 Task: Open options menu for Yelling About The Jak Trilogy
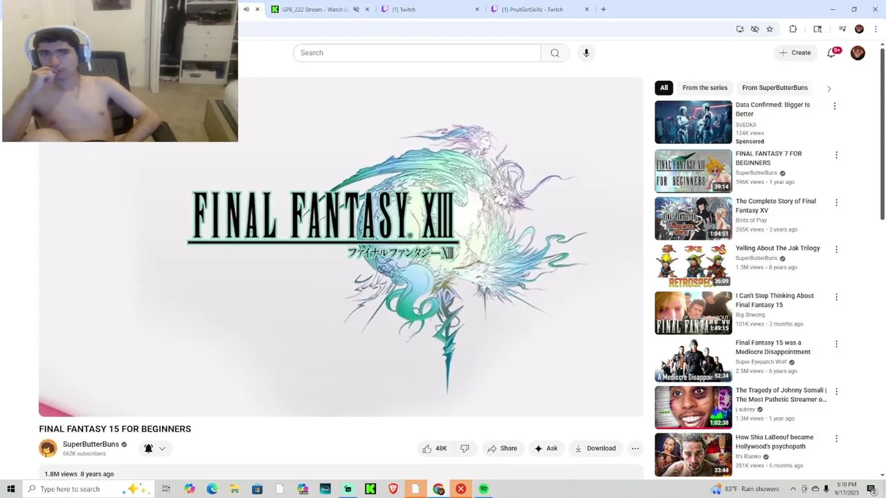point(836,250)
